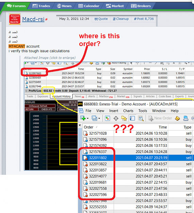Image resolution: width=194 pixels, height=213 pixels.
Task: Open the News section in the site navigation
Action: pyautogui.click(x=64, y=6)
